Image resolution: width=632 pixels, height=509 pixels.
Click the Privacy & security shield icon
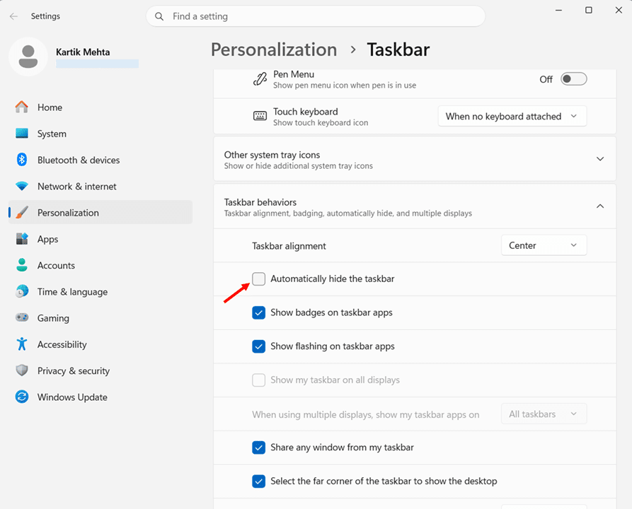point(22,371)
